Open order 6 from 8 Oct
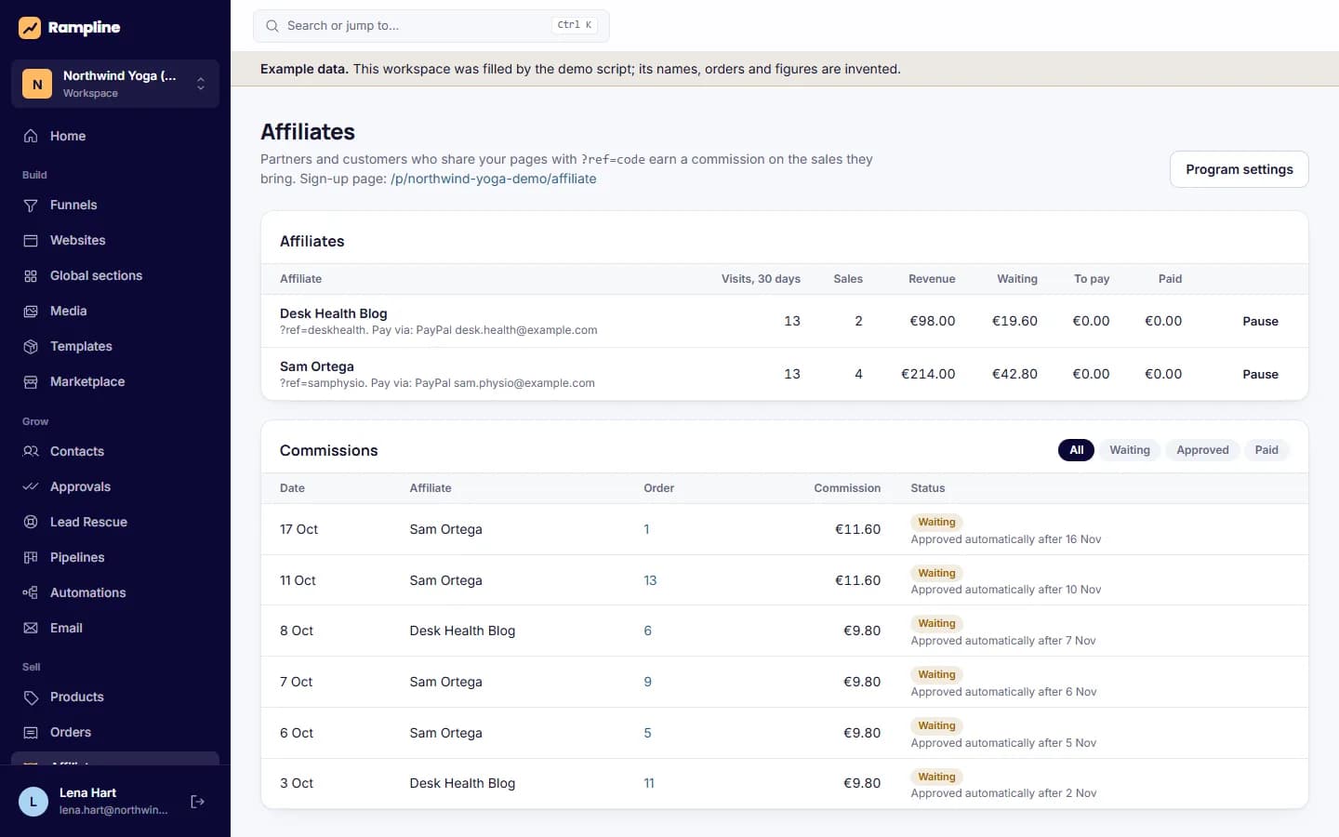 point(647,631)
